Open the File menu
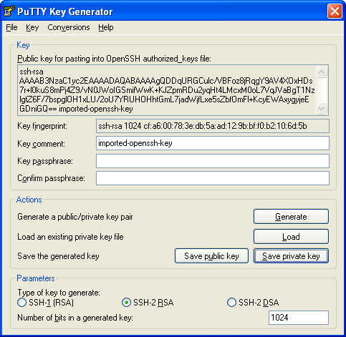The width and height of the screenshot is (346, 337). [11, 27]
